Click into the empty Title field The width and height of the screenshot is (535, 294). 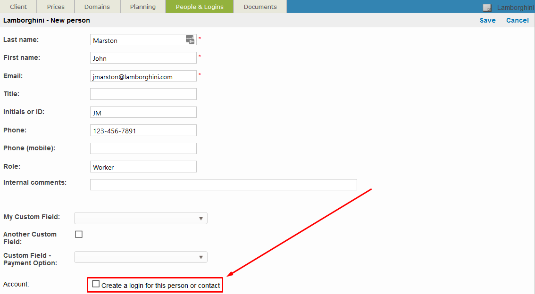[143, 94]
